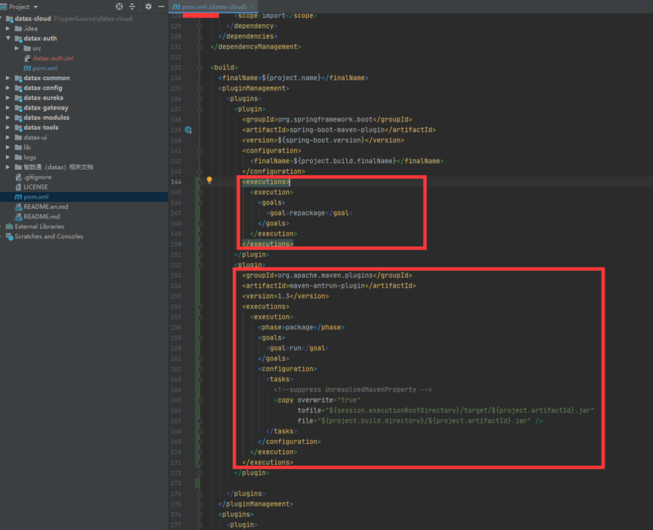Click the gutter icon on line 139
This screenshot has height=530, width=653.
[188, 130]
